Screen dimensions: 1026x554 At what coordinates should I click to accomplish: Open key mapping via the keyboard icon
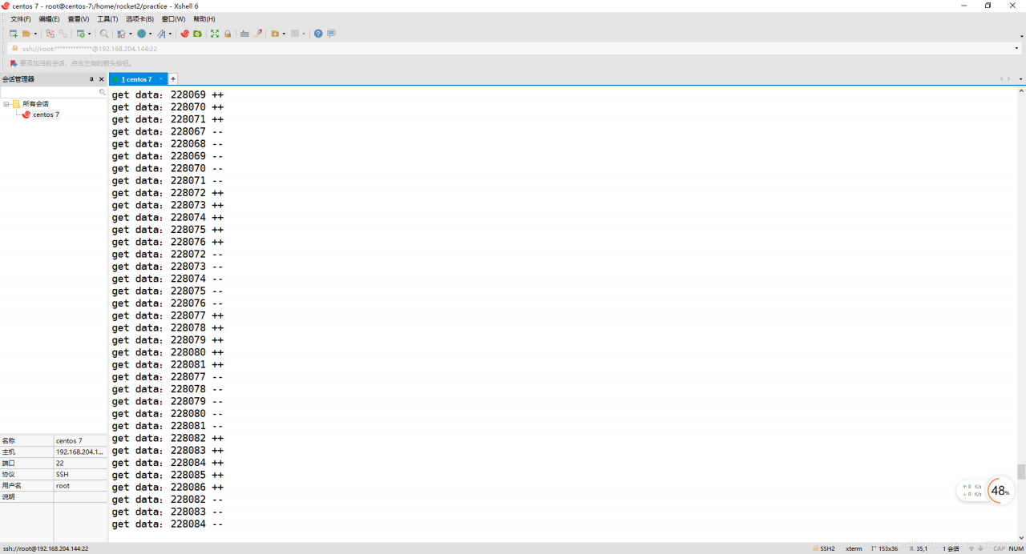[245, 34]
